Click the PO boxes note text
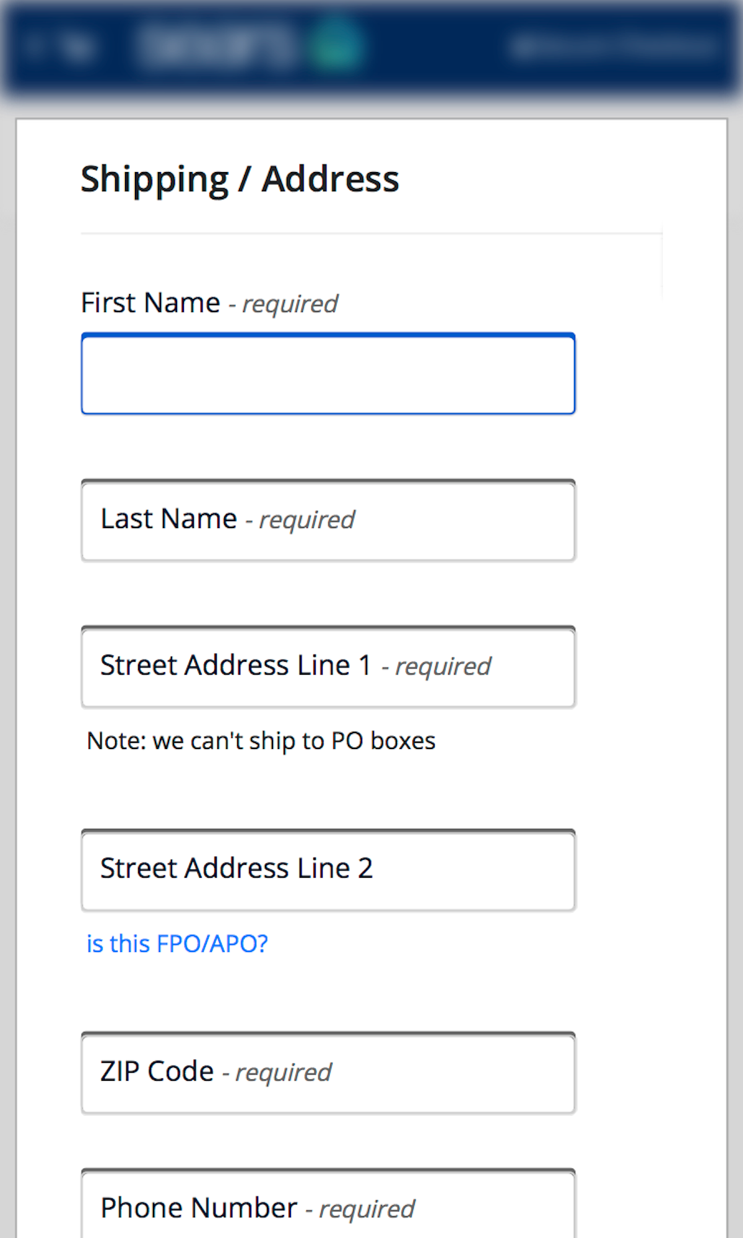Viewport: 743px width, 1238px height. [x=261, y=740]
